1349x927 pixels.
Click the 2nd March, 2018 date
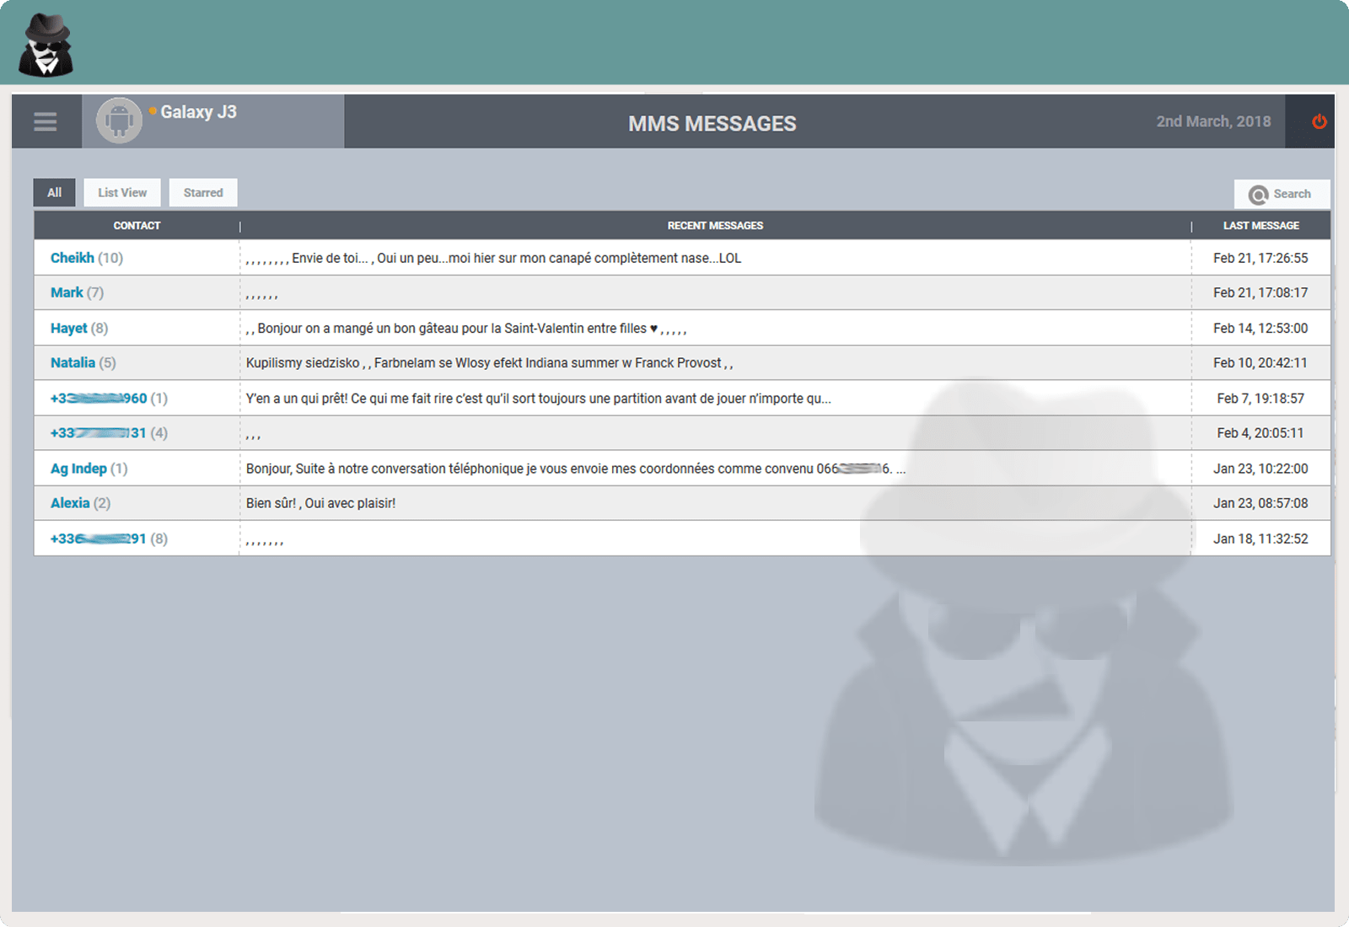click(1212, 121)
